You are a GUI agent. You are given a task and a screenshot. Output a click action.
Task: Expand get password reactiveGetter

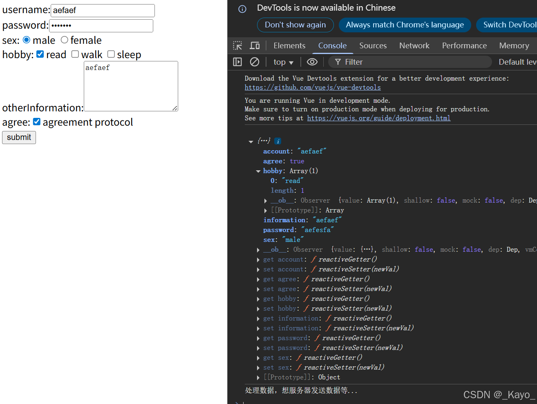tap(258, 338)
